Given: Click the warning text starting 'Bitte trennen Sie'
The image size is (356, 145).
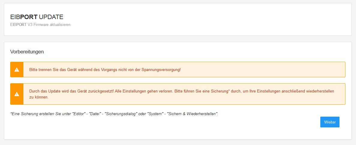Looking at the screenshot, I should tap(105, 70).
